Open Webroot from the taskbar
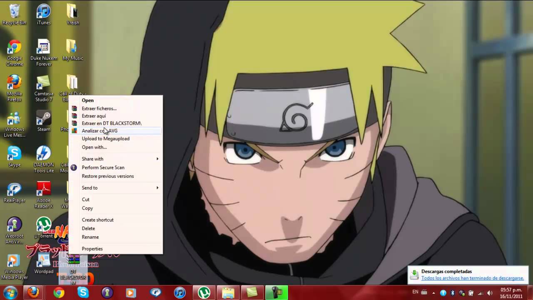This screenshot has width=533, height=300. click(x=107, y=292)
